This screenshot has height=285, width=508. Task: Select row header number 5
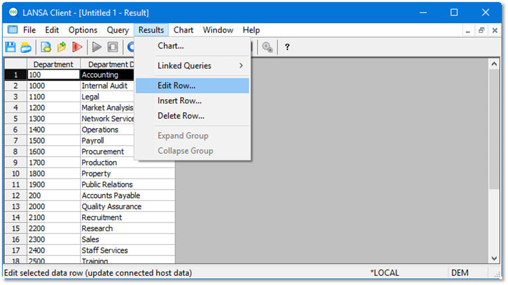[x=16, y=119]
